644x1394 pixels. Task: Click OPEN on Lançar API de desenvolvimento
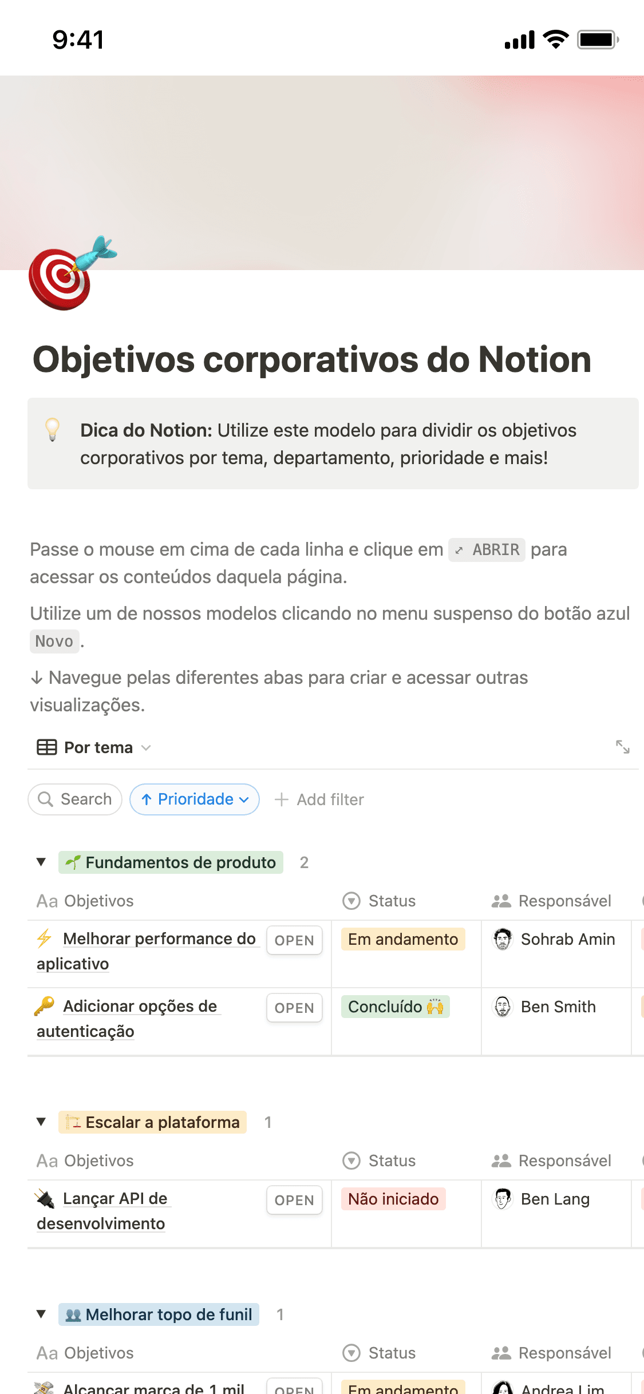(294, 1200)
